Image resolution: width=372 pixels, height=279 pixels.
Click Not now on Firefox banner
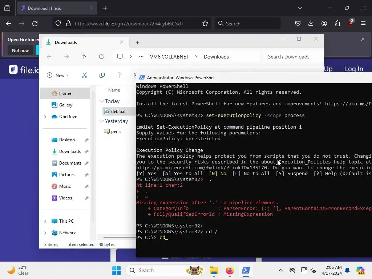(20, 50)
